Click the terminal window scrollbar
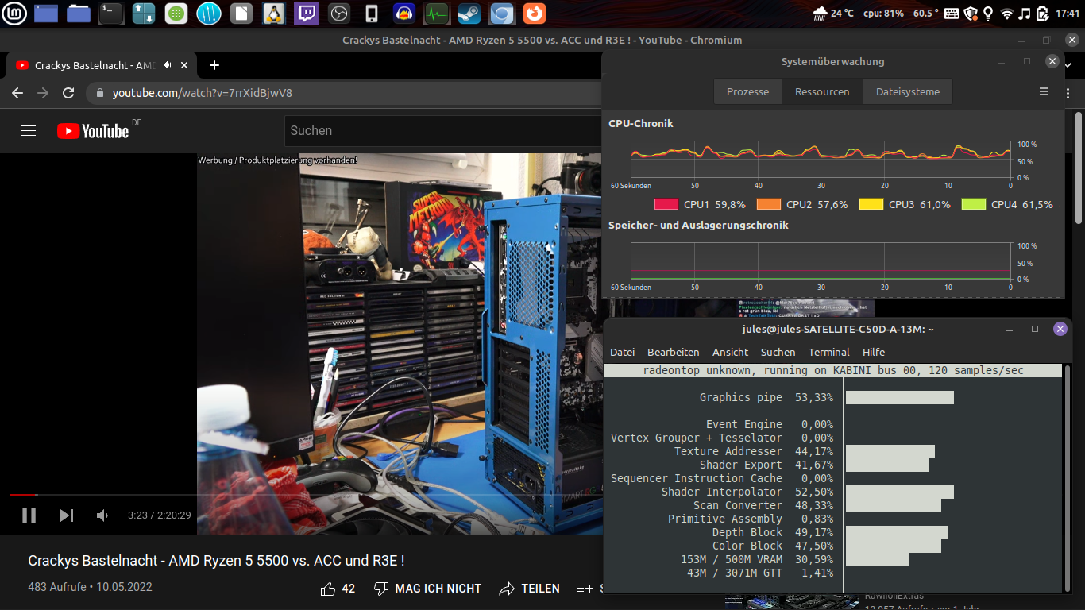 (x=1067, y=478)
